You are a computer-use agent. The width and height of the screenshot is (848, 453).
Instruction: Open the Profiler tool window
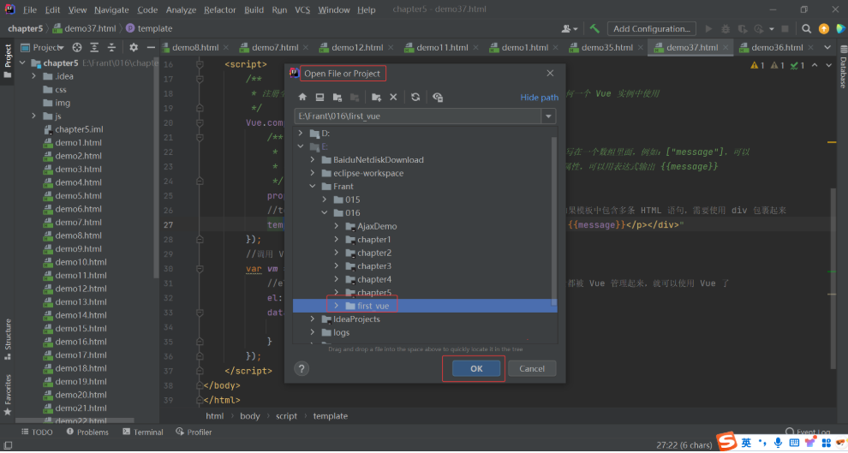coord(194,432)
